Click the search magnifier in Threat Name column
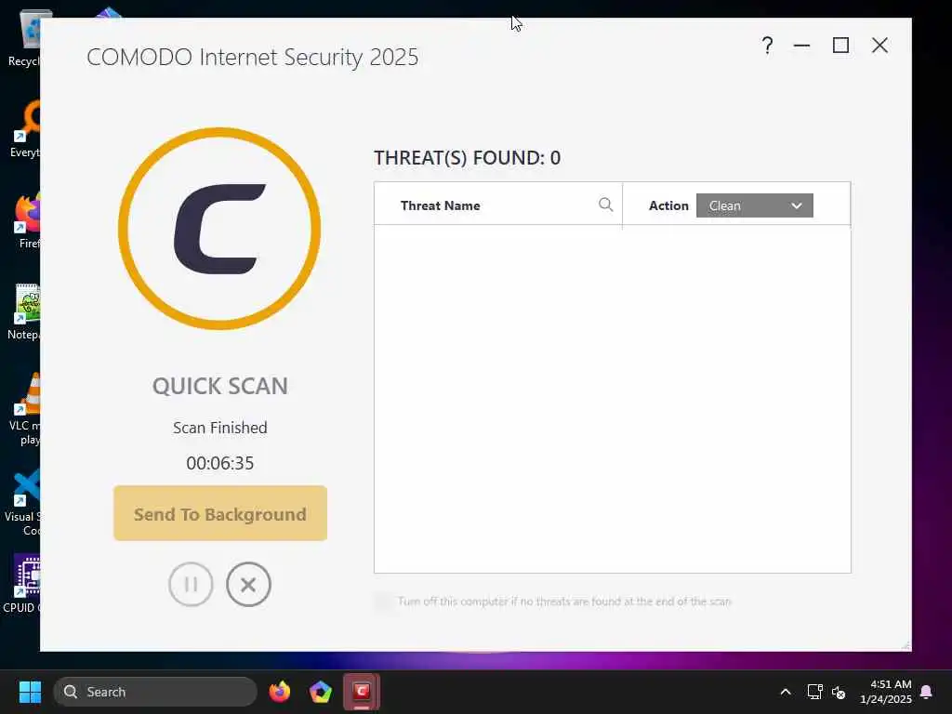The height and width of the screenshot is (714, 952). click(x=605, y=205)
